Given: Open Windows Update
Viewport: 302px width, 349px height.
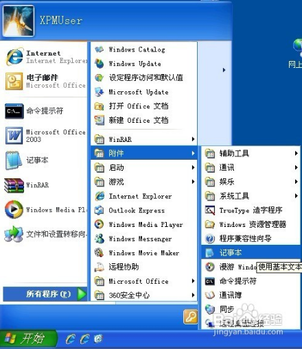Looking at the screenshot, I should [x=143, y=64].
